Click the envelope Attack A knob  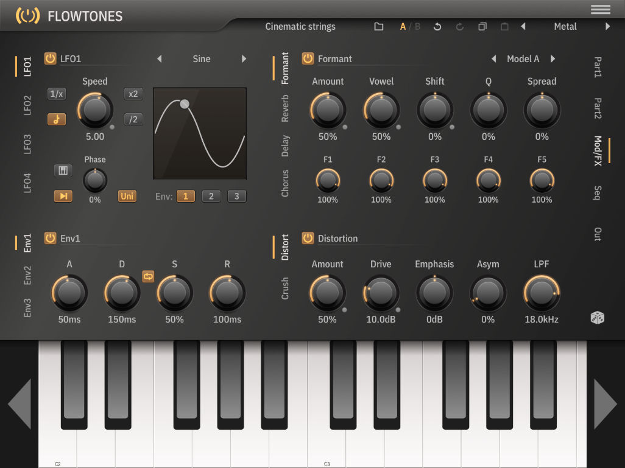point(69,293)
